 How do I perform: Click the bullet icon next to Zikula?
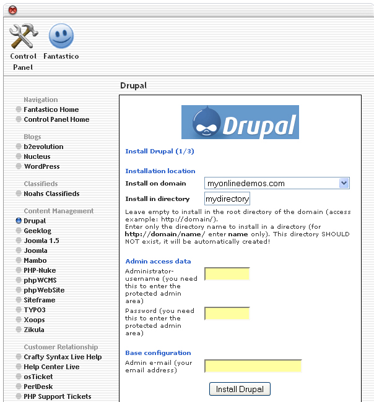pos(19,330)
